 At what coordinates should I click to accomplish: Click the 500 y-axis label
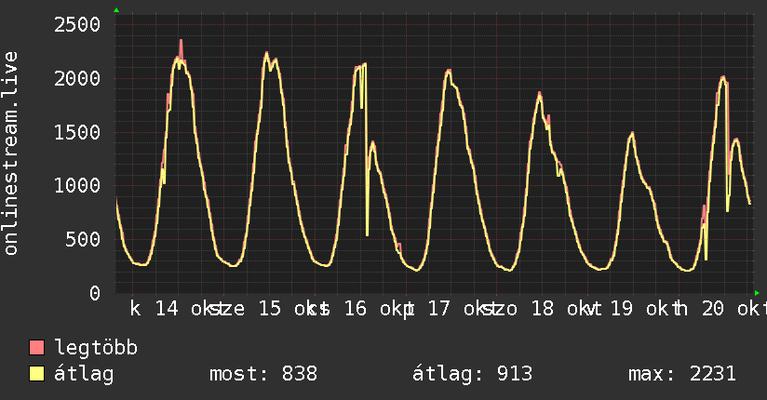83,239
